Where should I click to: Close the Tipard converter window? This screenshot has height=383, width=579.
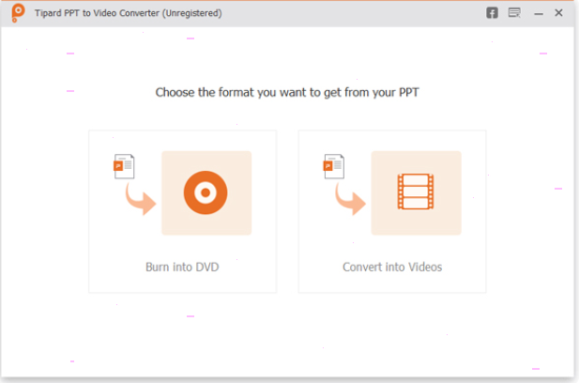(558, 13)
